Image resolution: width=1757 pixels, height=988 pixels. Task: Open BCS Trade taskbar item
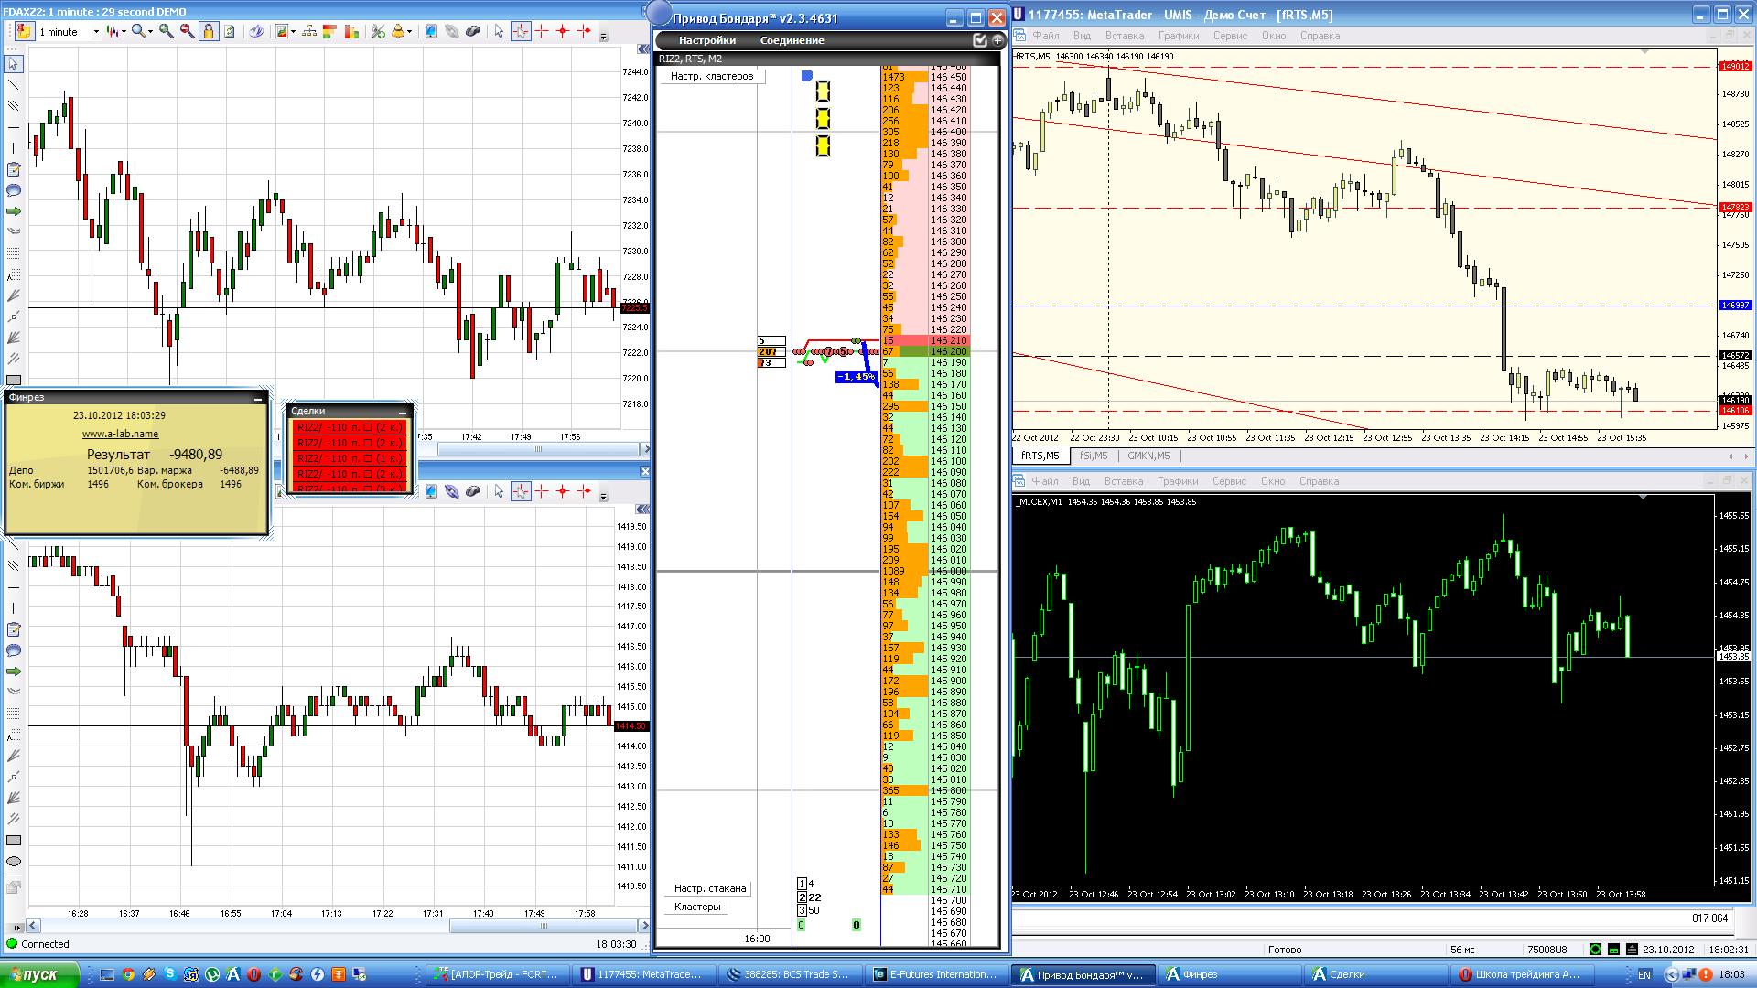[x=789, y=974]
